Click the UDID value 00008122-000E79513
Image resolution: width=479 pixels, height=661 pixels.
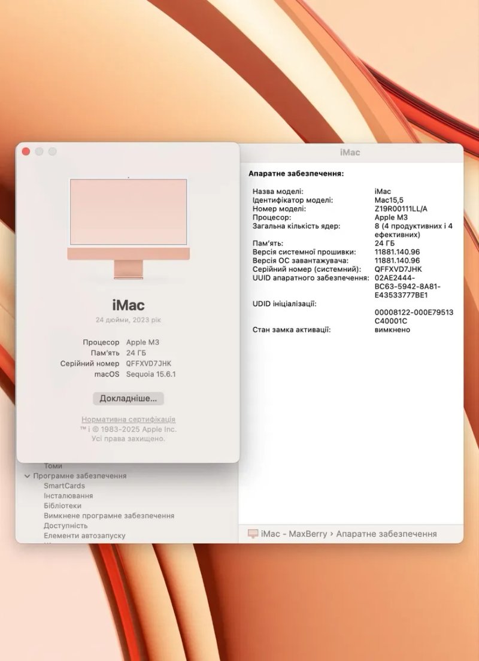[x=414, y=317]
